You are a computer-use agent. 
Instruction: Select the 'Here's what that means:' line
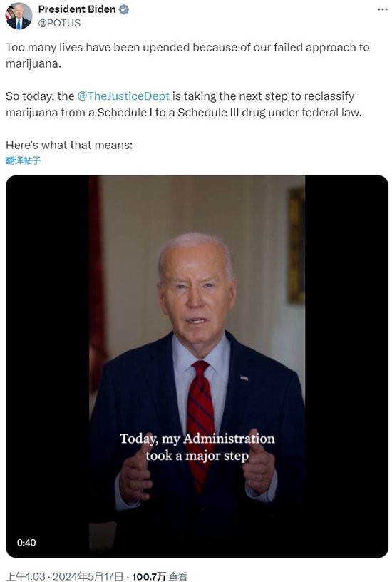(x=69, y=145)
